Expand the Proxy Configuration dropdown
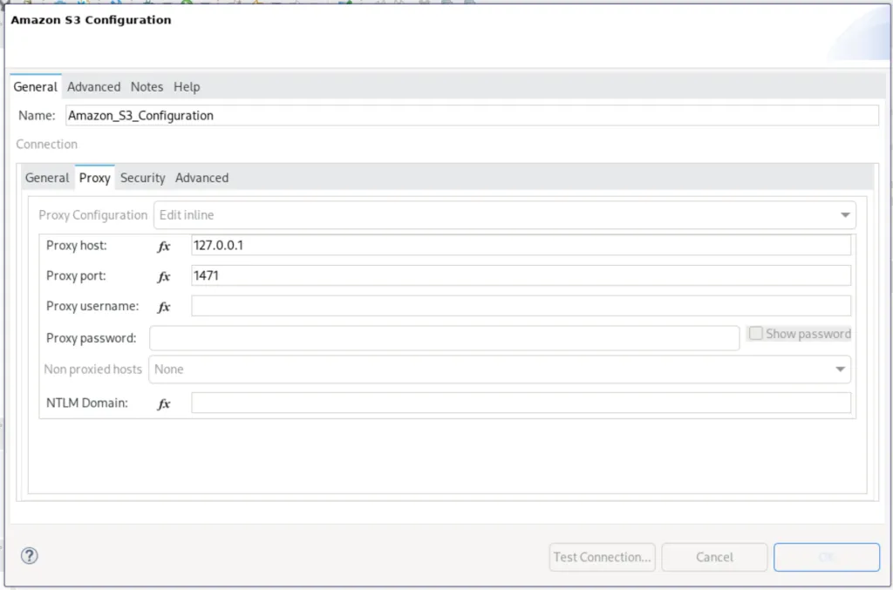Image resolution: width=893 pixels, height=590 pixels. tap(843, 215)
